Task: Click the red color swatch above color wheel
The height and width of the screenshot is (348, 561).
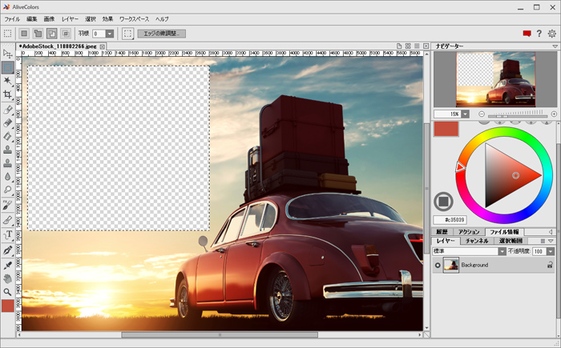Action: [446, 129]
